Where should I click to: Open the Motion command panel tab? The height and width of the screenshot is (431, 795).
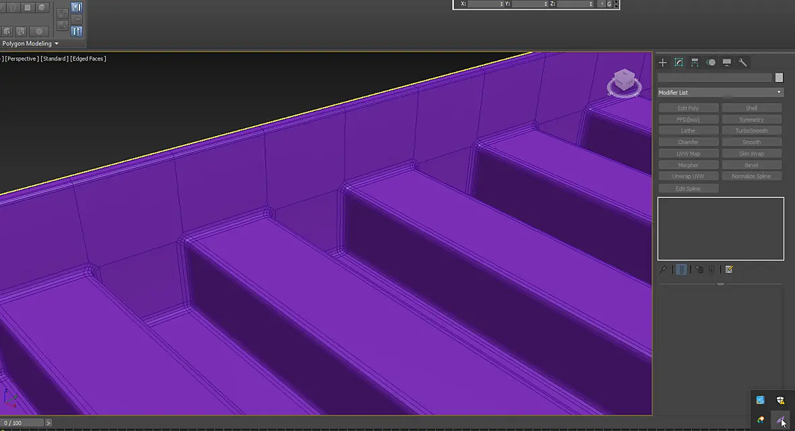[x=711, y=63]
